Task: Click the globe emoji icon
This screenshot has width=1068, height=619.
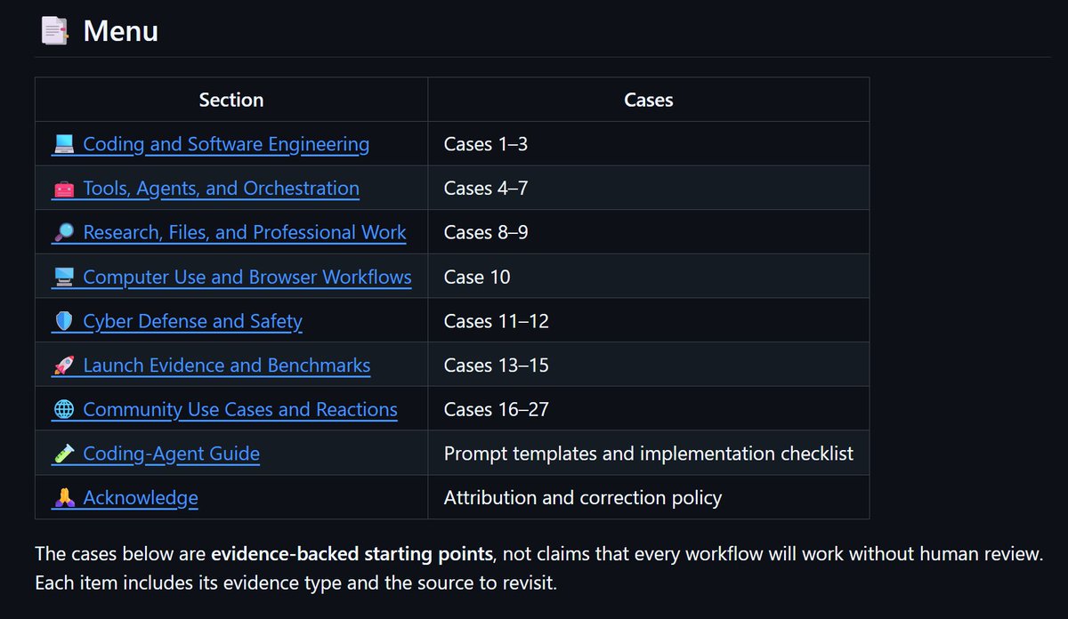Action: coord(63,410)
